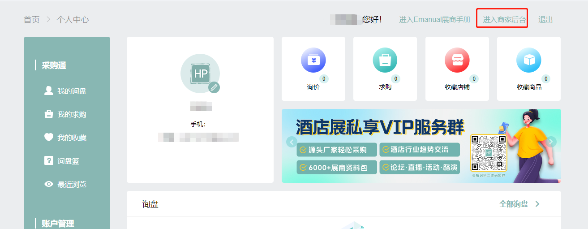The width and height of the screenshot is (588, 229).
Task: Expand 全部询盘 with the chevron arrow
Action: coord(537,204)
